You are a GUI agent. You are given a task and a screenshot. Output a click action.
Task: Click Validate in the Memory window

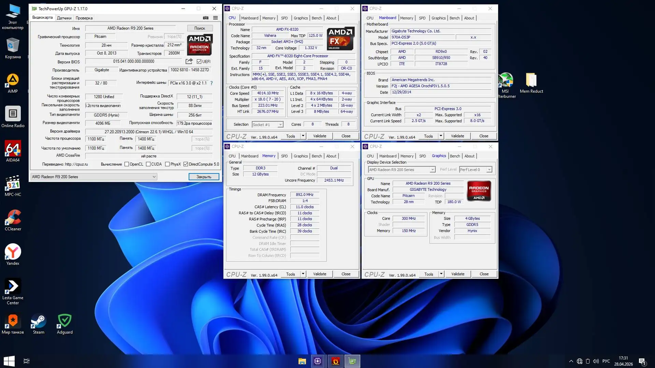pyautogui.click(x=320, y=274)
